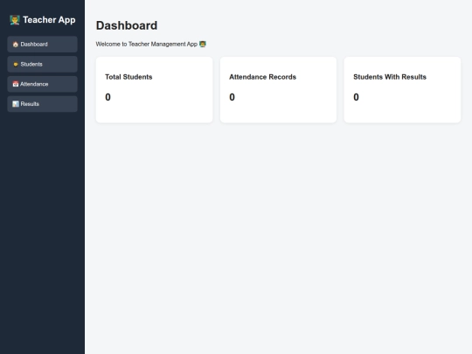Screen dimensions: 472x354
Task: Click the zero count under Total Students
Action: click(108, 97)
